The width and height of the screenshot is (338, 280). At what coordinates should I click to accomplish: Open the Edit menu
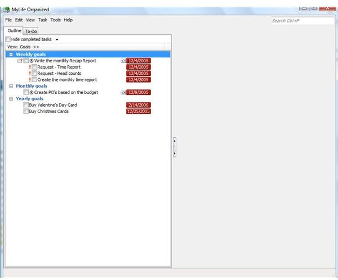(x=19, y=20)
